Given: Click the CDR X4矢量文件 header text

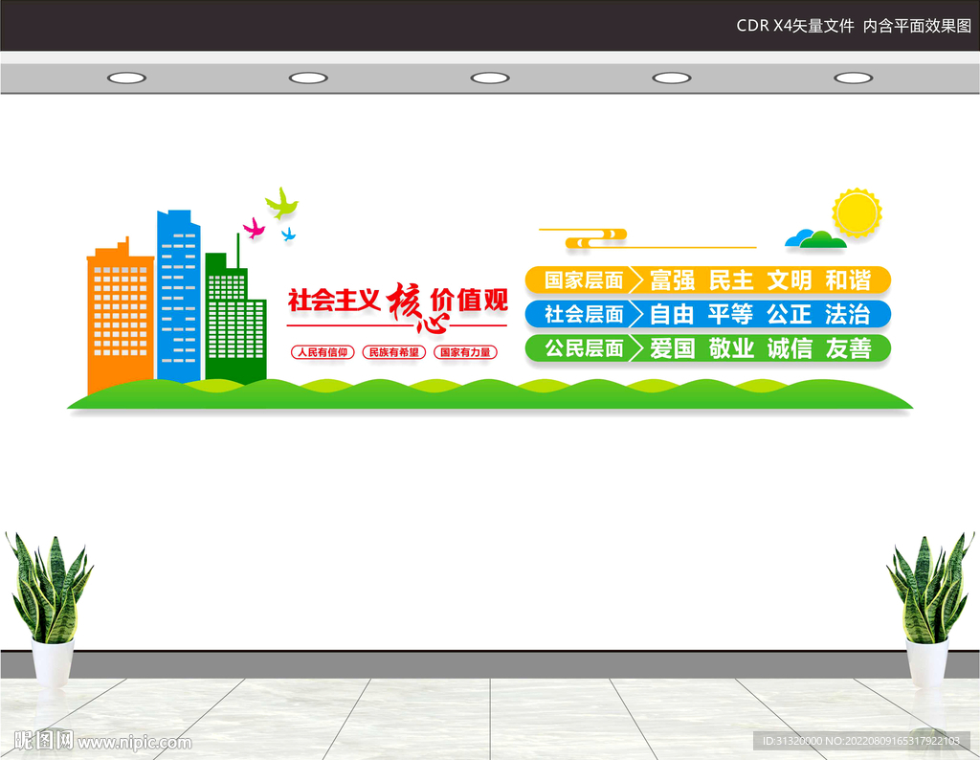Looking at the screenshot, I should [795, 26].
